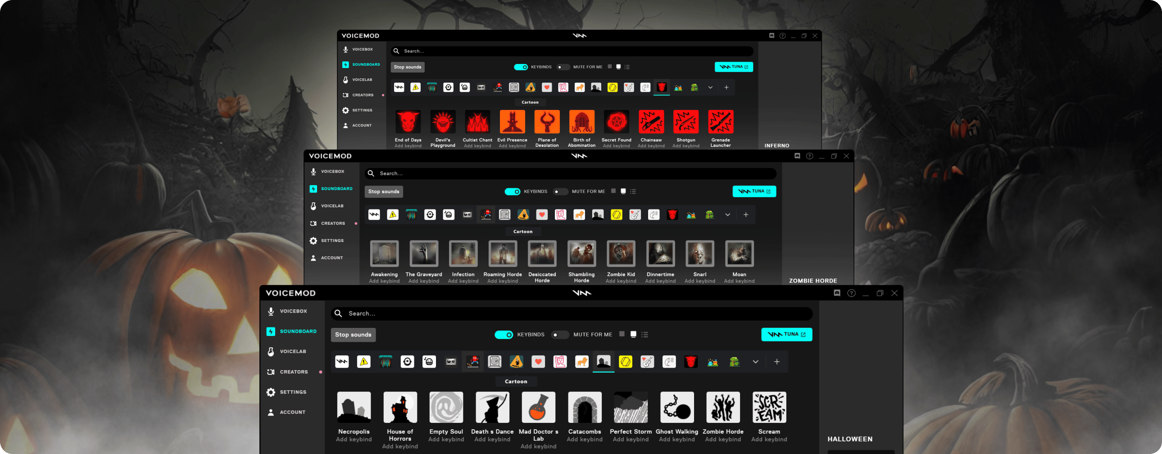The height and width of the screenshot is (454, 1162).
Task: Play the Mad Doctor's Lab sound
Action: (539, 407)
